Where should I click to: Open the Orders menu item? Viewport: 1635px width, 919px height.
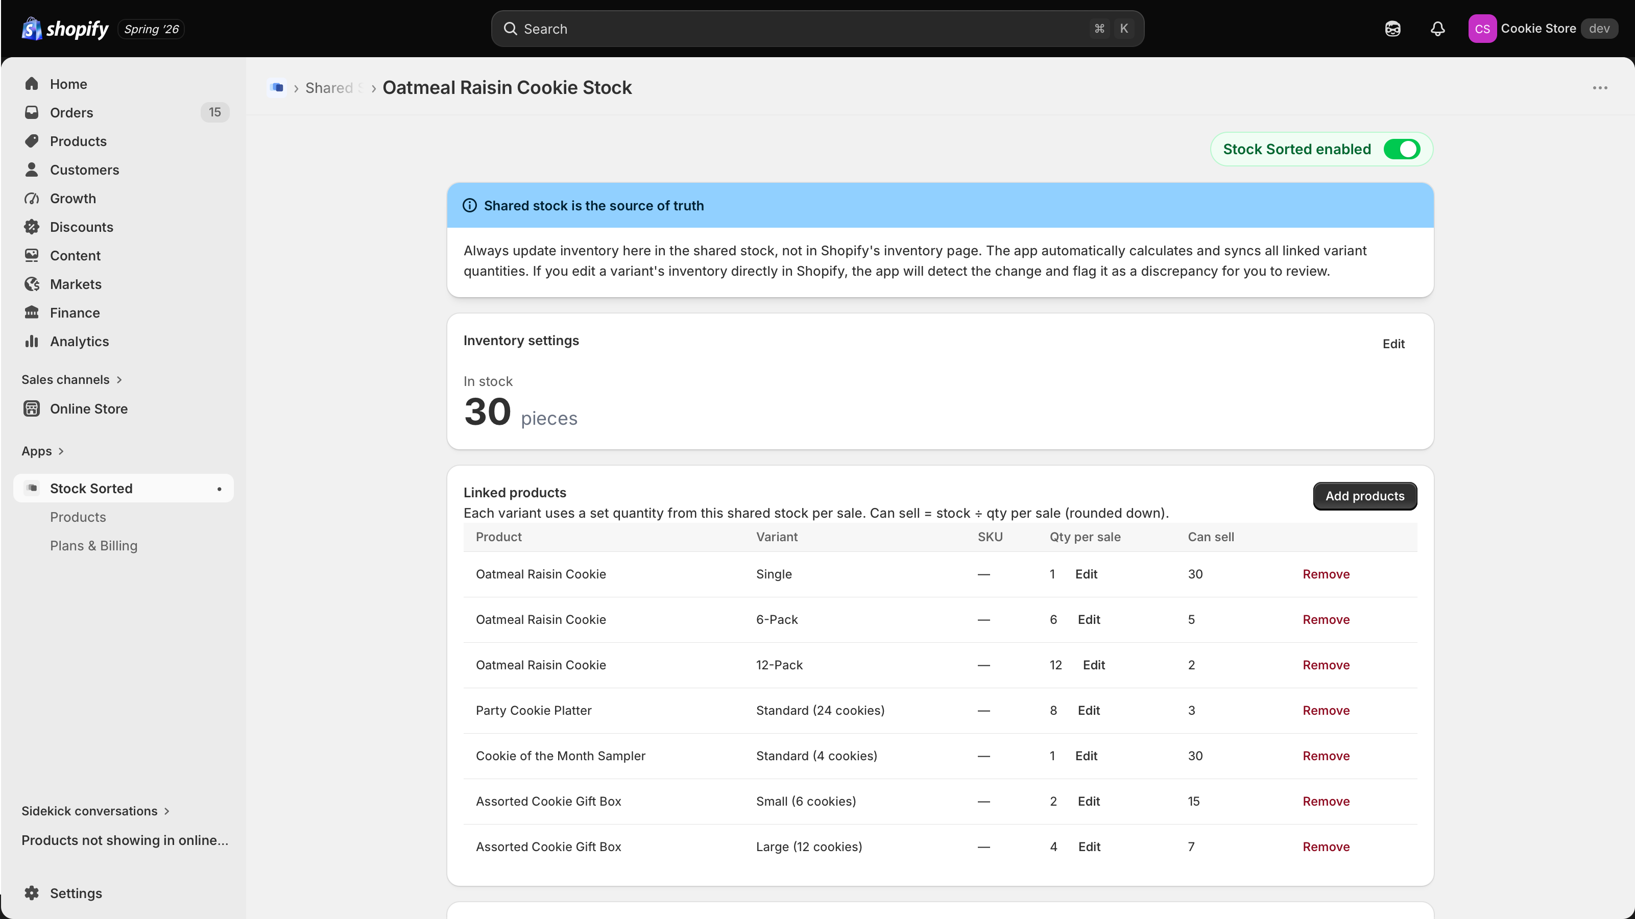[124, 112]
